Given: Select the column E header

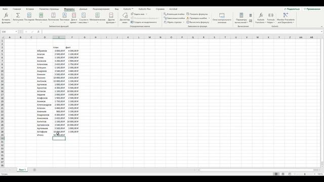Looking at the screenshot, I should pyautogui.click(x=59, y=37).
